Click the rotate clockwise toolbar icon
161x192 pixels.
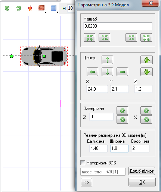click(x=19, y=9)
